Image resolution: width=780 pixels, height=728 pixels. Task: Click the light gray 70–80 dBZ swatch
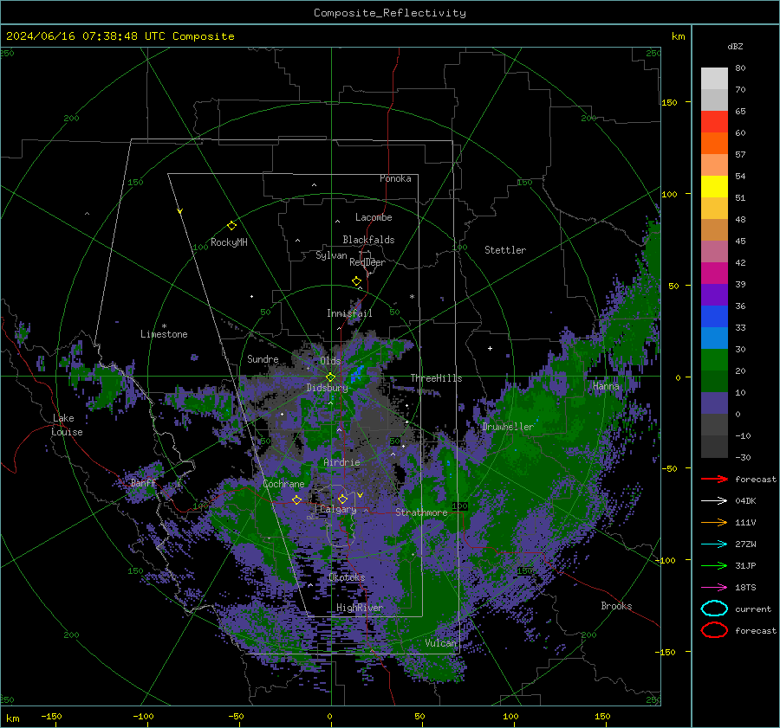click(714, 79)
